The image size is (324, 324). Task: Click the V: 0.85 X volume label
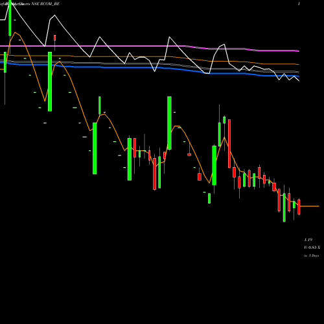312,248
